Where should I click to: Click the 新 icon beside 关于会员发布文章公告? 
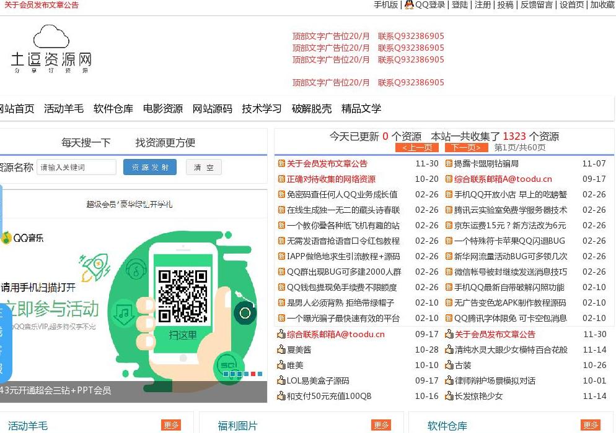point(281,163)
